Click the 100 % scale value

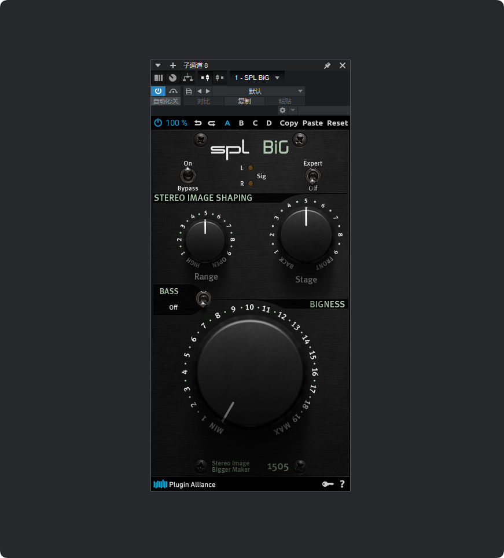pyautogui.click(x=176, y=123)
